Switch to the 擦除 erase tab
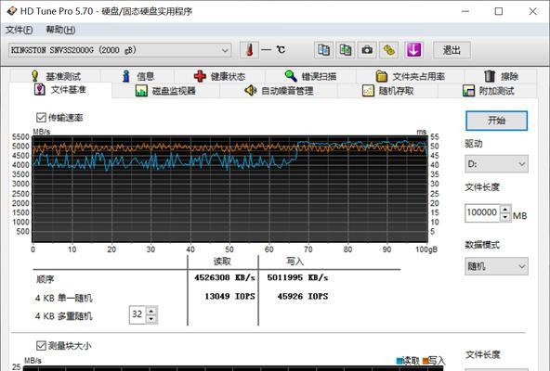 501,76
